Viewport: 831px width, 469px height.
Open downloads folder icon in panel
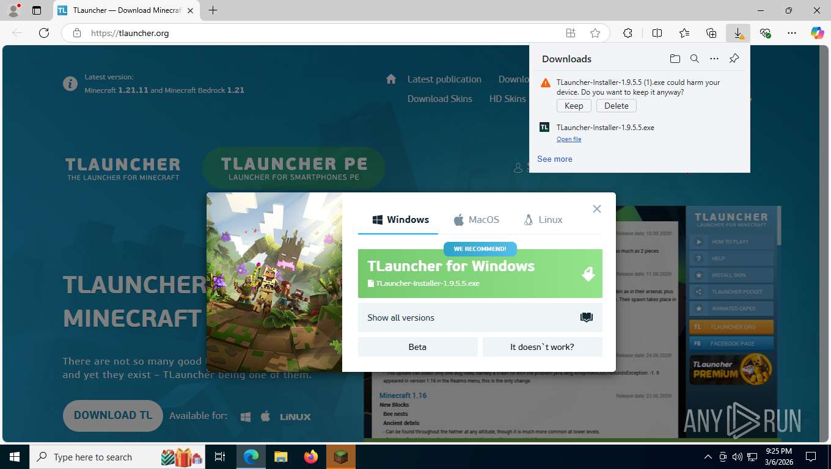pos(675,59)
